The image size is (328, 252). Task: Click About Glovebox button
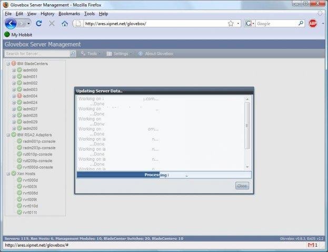point(156,54)
